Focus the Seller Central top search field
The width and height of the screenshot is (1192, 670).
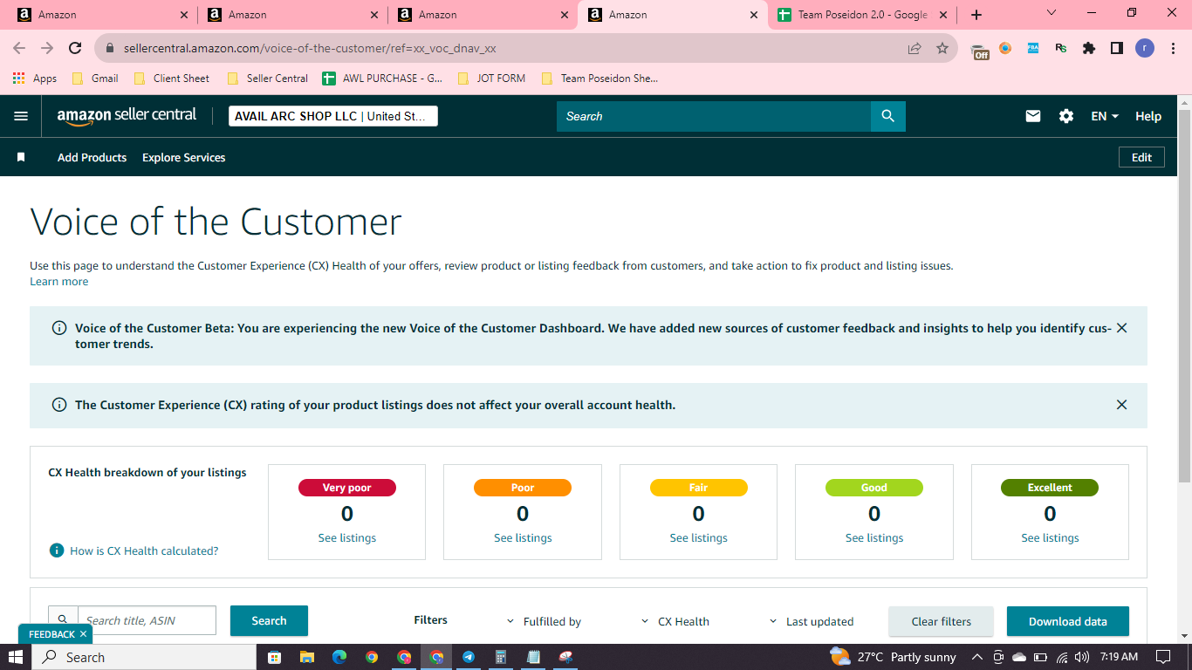tap(714, 116)
